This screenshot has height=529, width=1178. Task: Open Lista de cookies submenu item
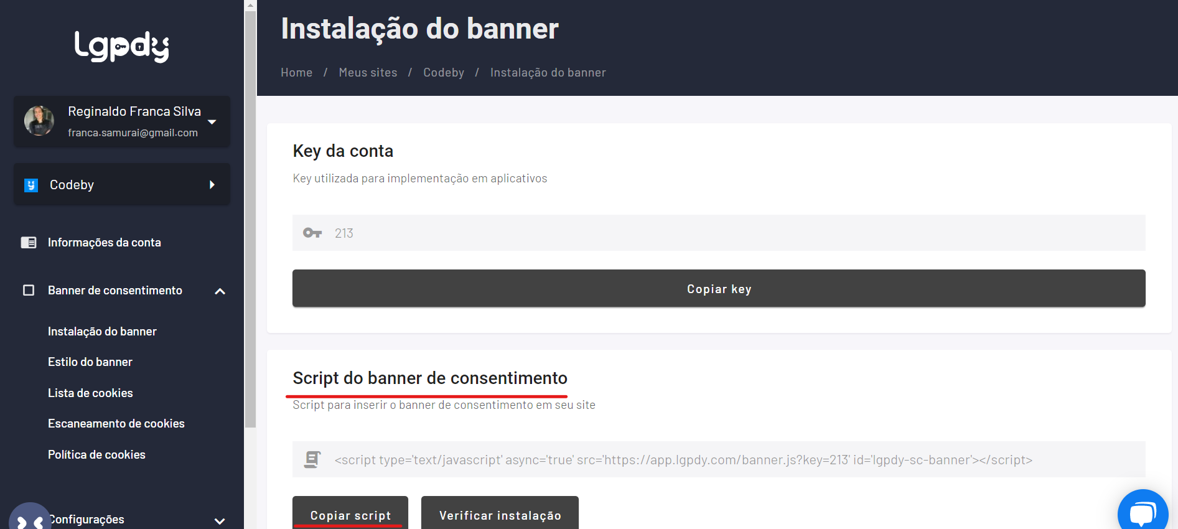[x=90, y=393]
